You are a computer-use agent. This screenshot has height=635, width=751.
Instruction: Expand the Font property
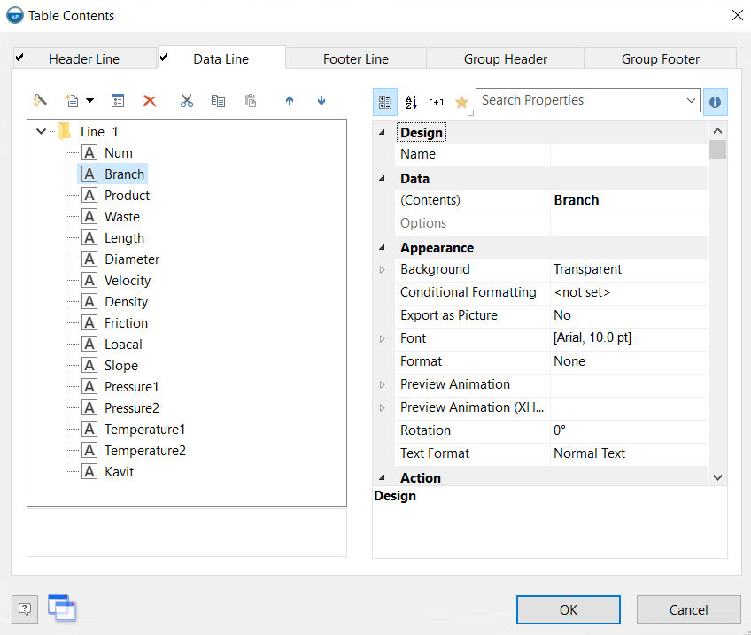[383, 338]
